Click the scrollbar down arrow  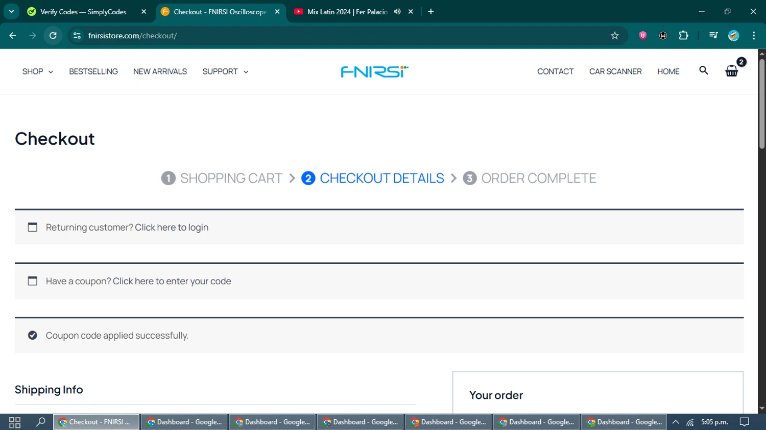click(x=762, y=409)
